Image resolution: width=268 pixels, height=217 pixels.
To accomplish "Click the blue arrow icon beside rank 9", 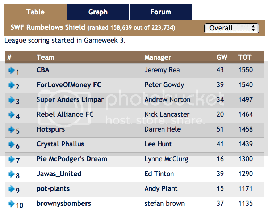I will [12, 189].
